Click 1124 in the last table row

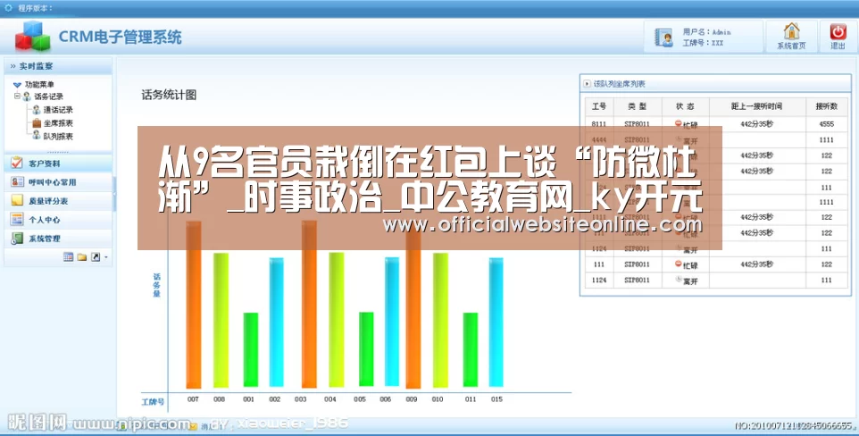pyautogui.click(x=599, y=280)
